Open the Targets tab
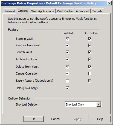 pyautogui.click(x=97, y=11)
